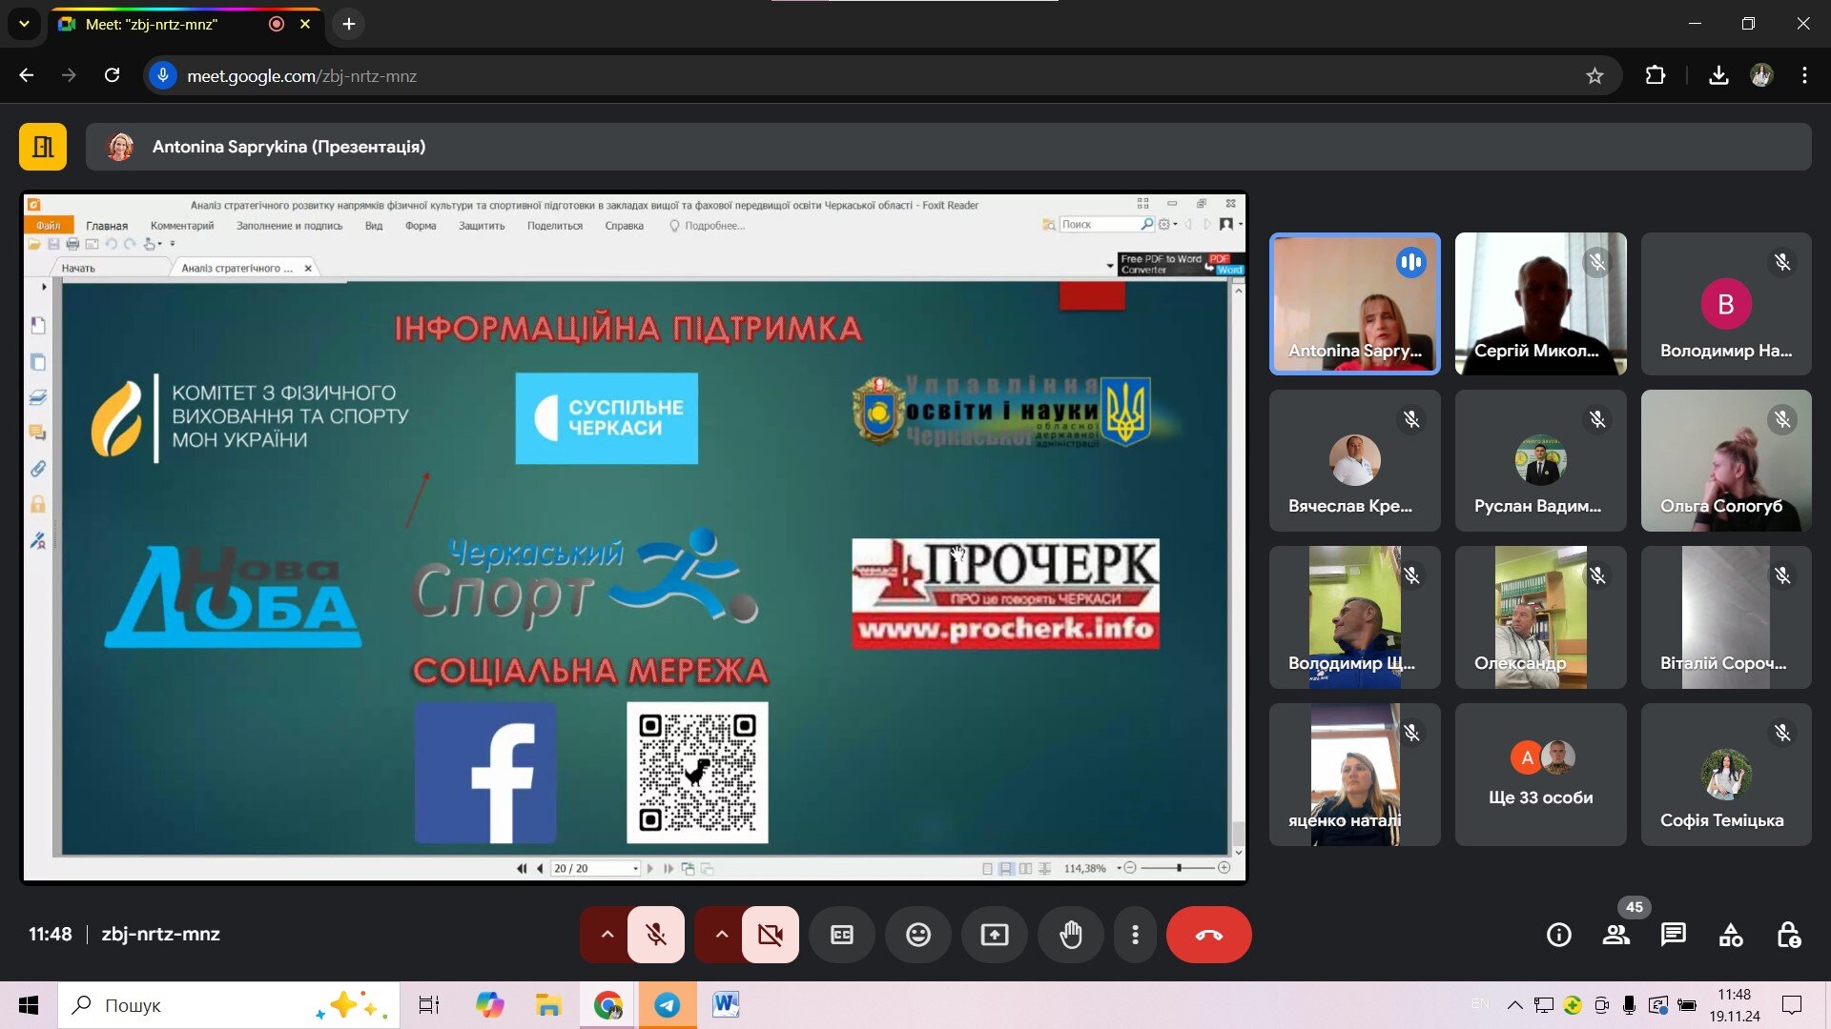Open Chrome extensions puzzle icon
Image resolution: width=1831 pixels, height=1029 pixels.
click(x=1656, y=76)
